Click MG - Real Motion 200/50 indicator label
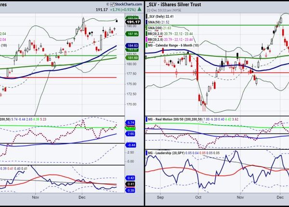Viewport: 289px width, 207px height. pos(175,119)
